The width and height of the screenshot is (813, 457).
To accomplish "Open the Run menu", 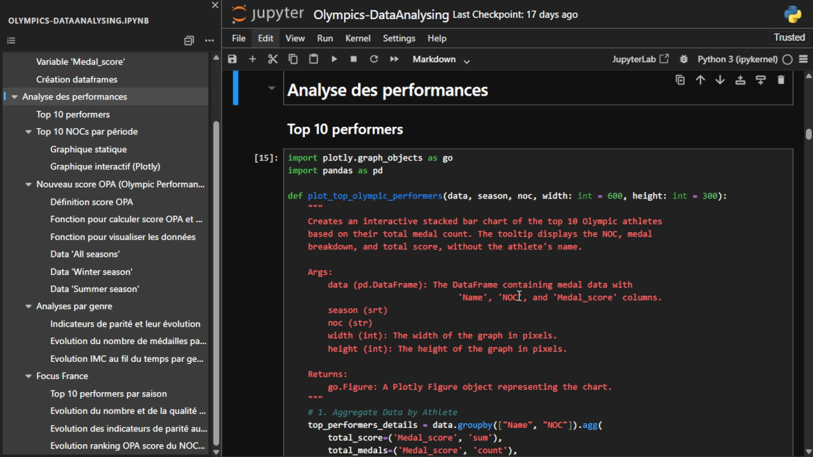I will coord(325,38).
